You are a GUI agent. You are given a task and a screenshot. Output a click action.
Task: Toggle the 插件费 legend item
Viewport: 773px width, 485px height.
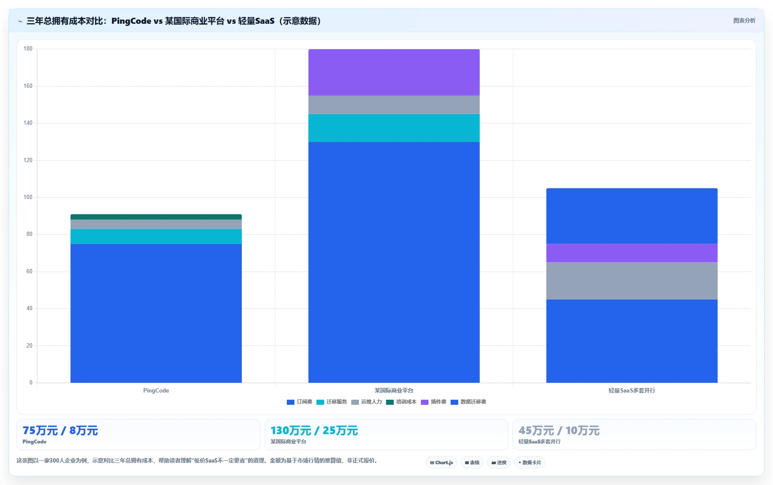(x=434, y=402)
